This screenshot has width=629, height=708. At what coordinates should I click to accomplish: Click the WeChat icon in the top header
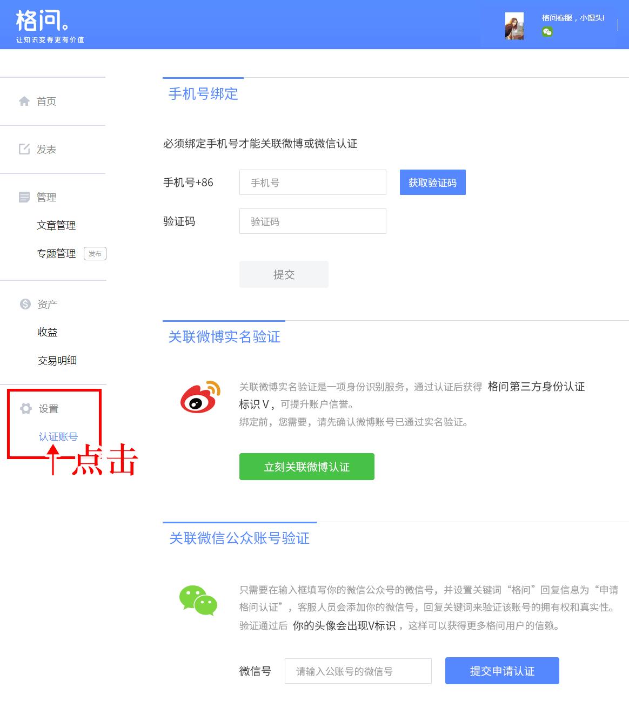(547, 32)
